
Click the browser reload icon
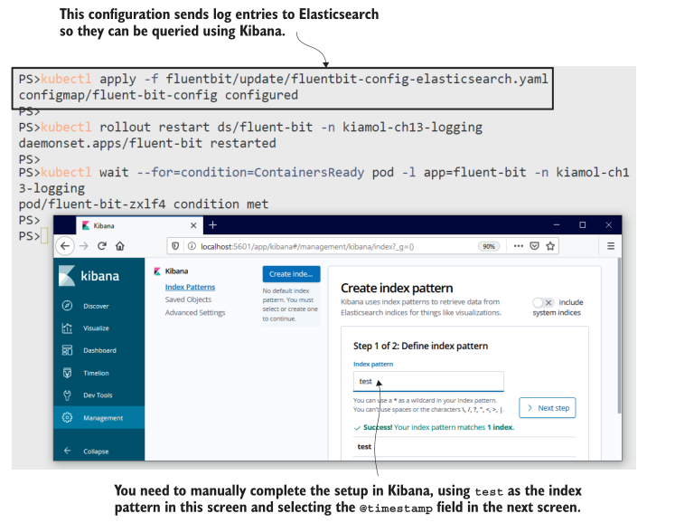101,245
